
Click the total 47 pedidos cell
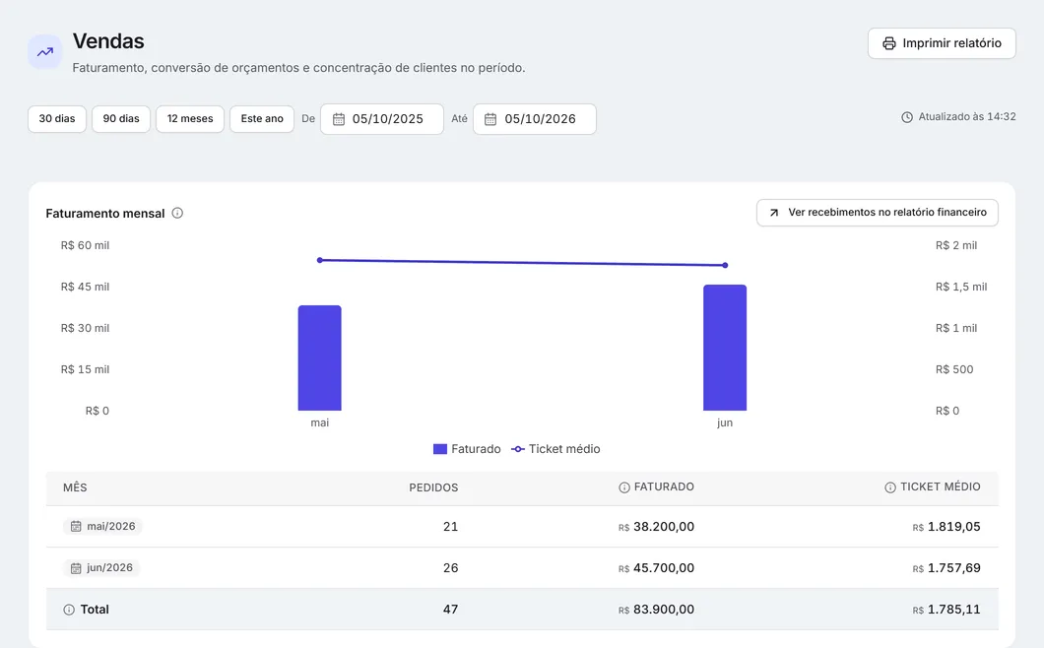(451, 610)
